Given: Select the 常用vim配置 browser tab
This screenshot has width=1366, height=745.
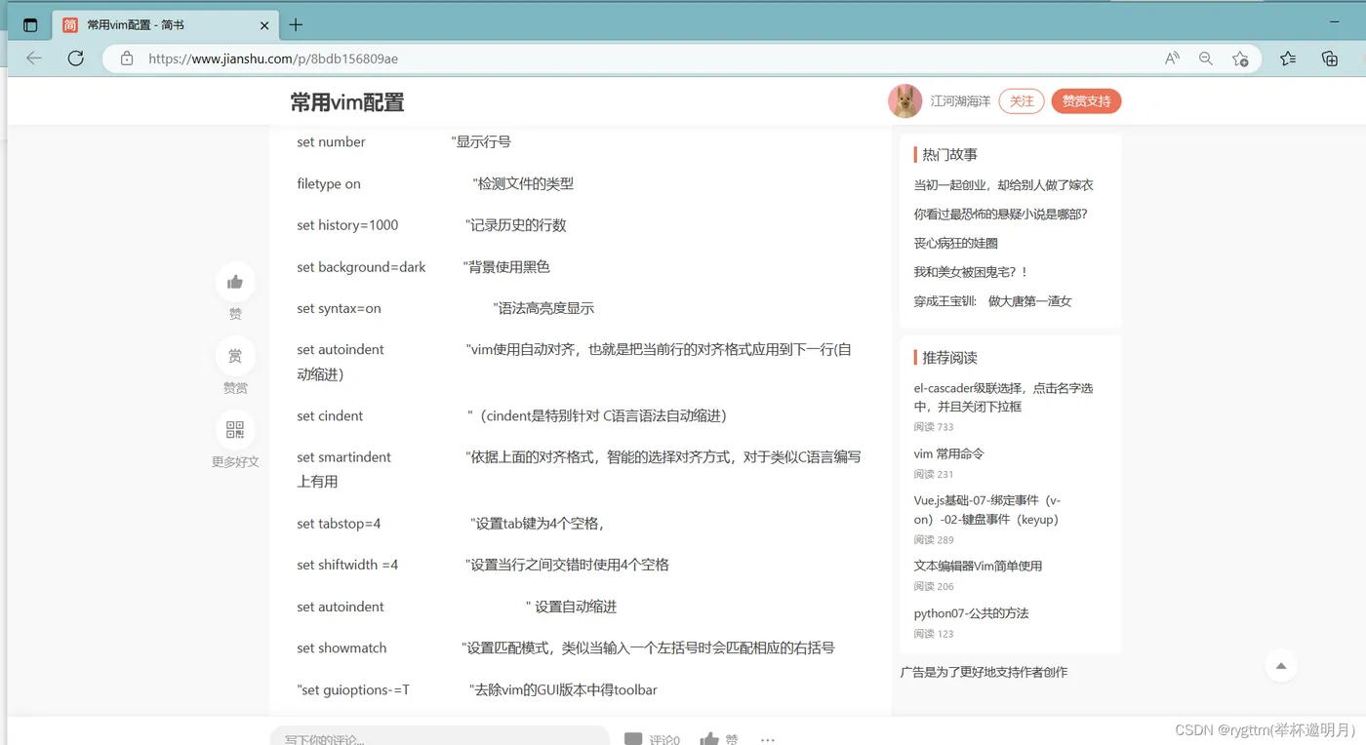Looking at the screenshot, I should pyautogui.click(x=164, y=25).
